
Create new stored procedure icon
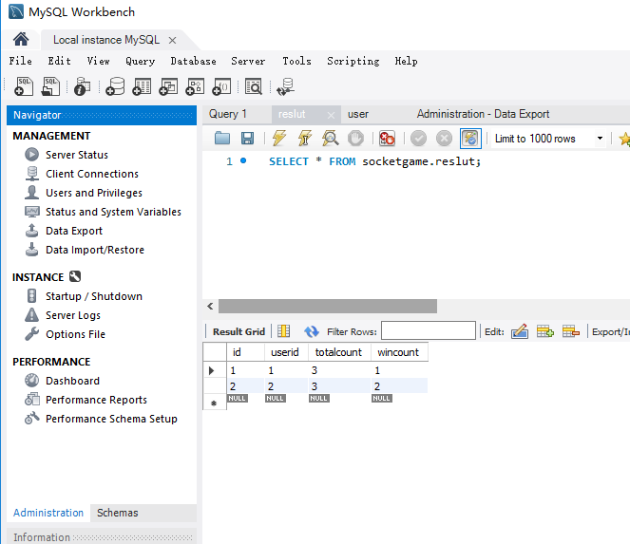[x=195, y=86]
